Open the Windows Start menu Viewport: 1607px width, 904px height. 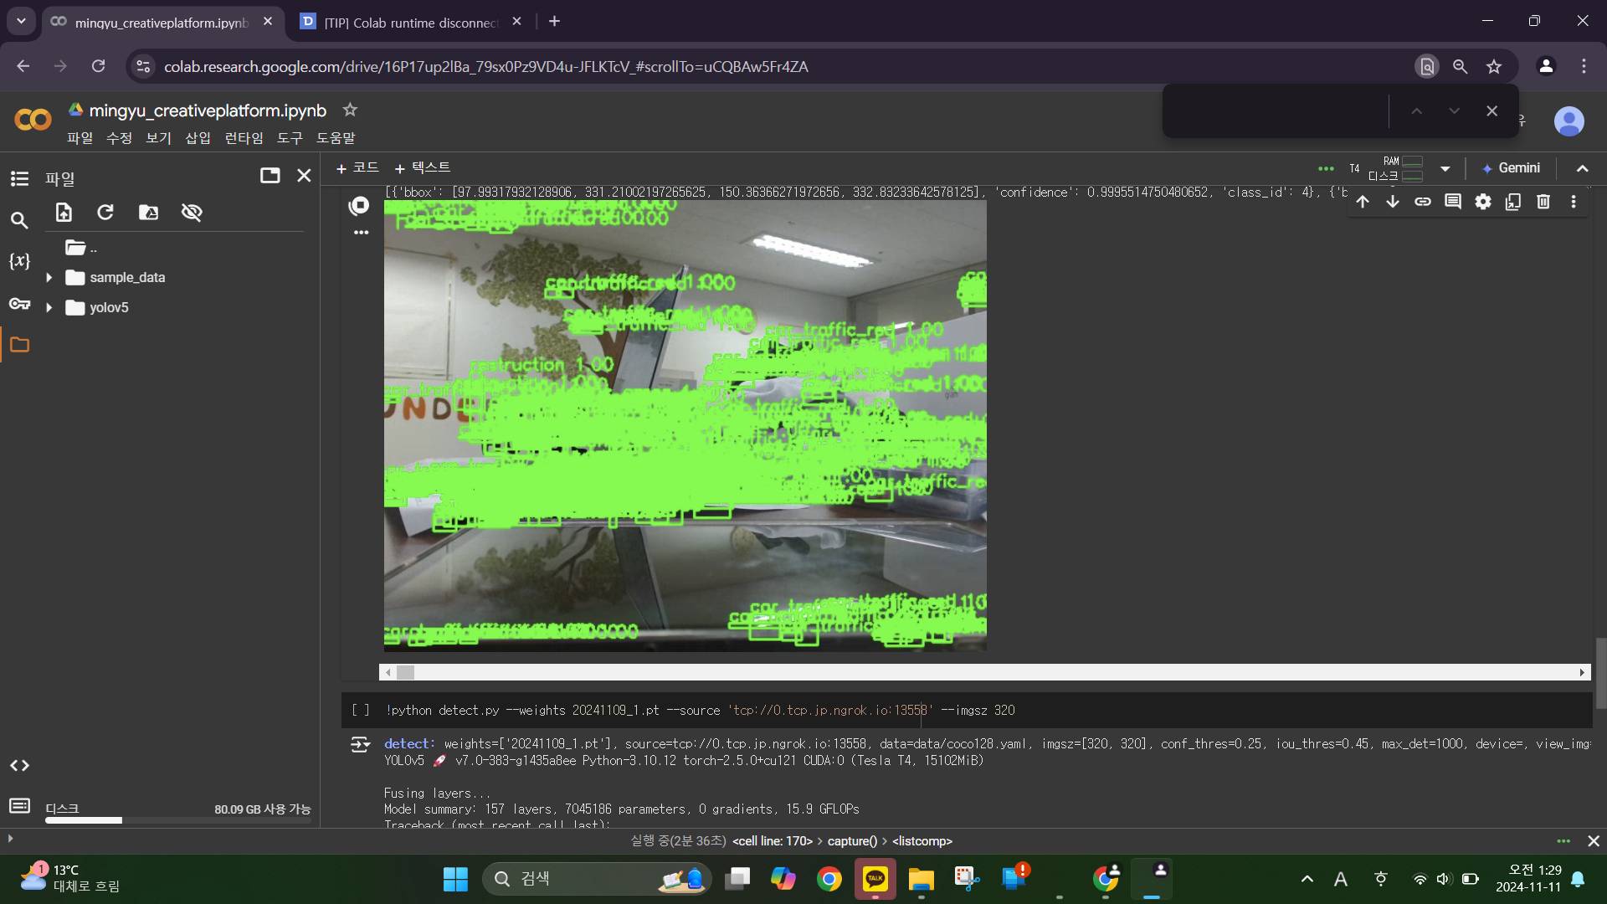pos(455,879)
